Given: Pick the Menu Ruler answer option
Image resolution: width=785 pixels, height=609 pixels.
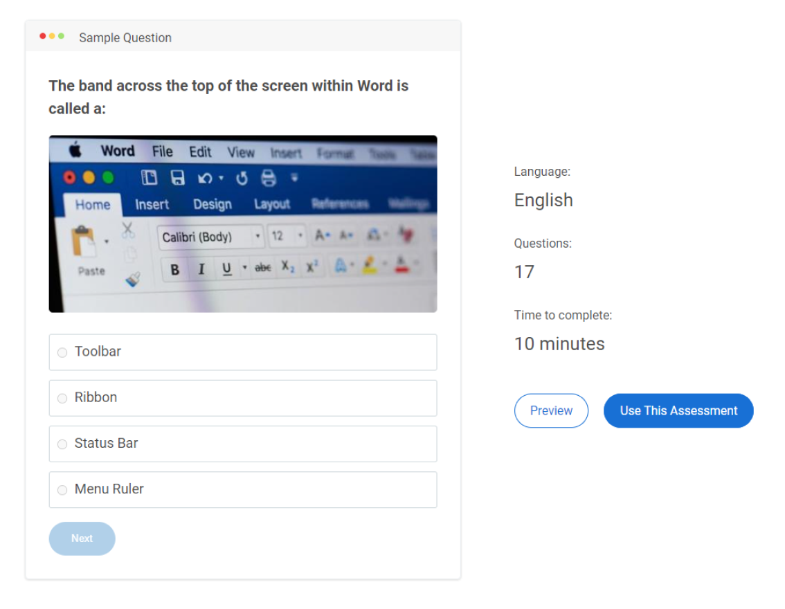Looking at the screenshot, I should pos(62,489).
